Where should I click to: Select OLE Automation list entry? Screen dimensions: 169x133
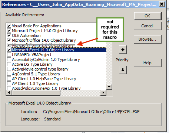pos(26,35)
